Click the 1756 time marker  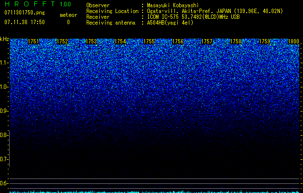178,41
